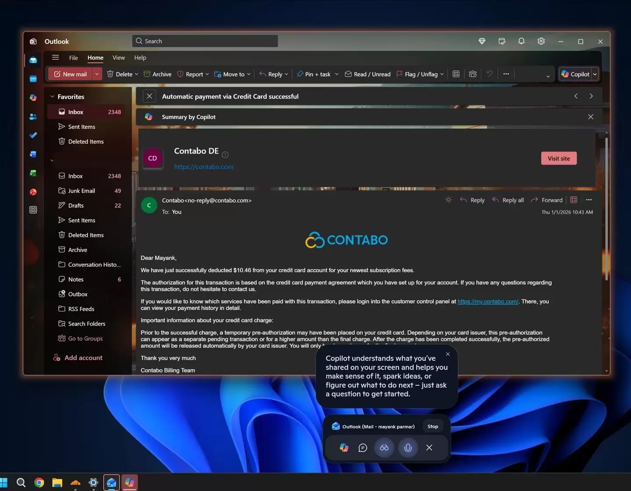Click the Visit site button for Contabo
The image size is (631, 491).
[x=558, y=158]
